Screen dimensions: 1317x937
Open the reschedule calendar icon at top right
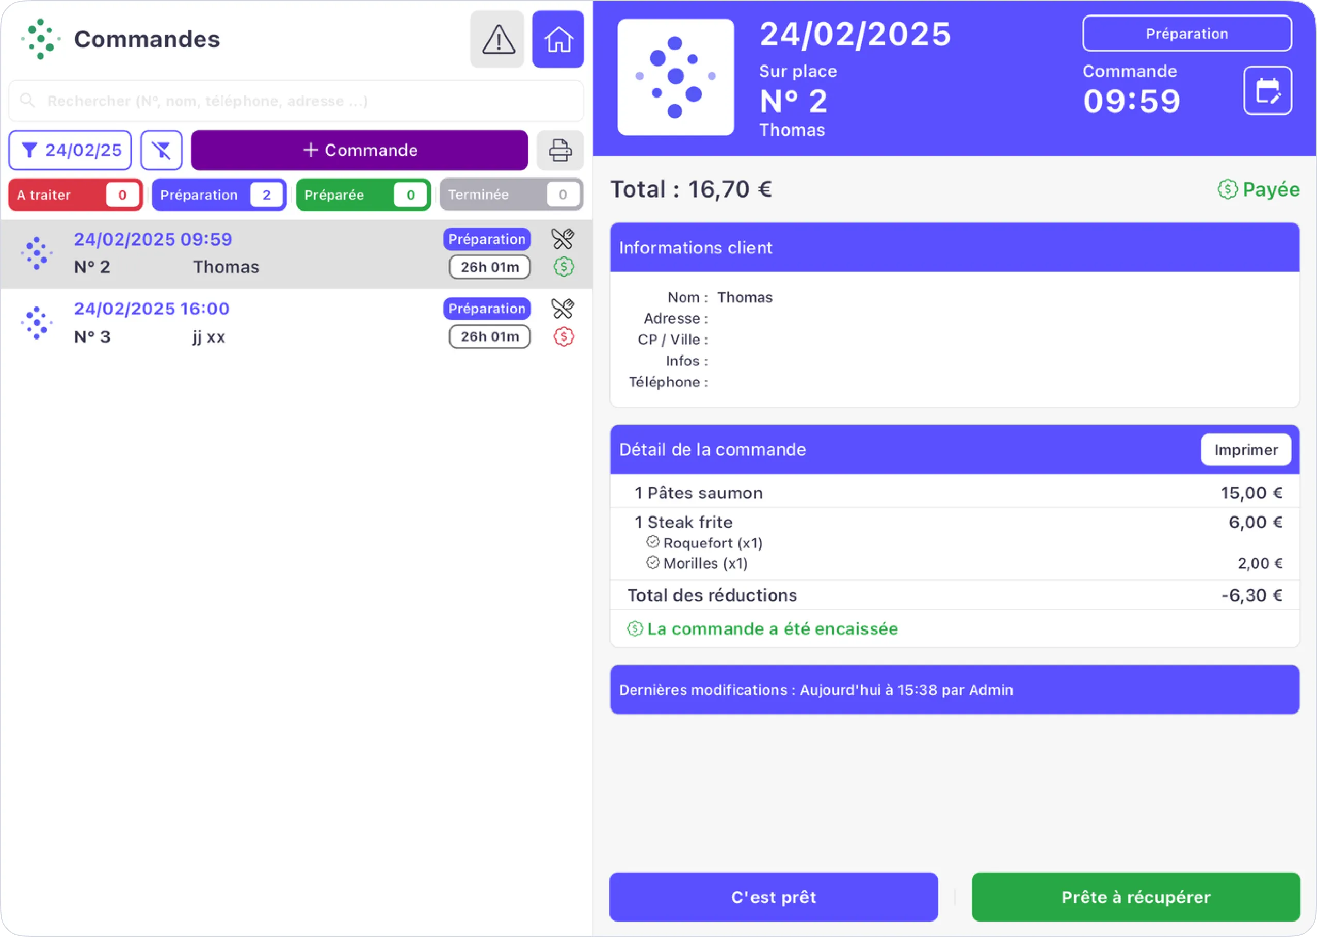[1267, 90]
